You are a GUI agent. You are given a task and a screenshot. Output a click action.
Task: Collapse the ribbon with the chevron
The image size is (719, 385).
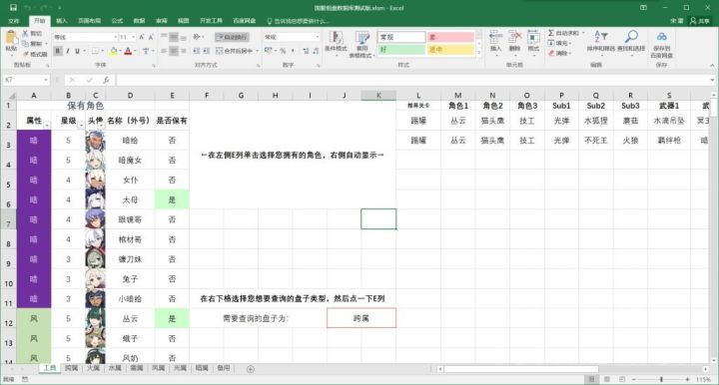[x=712, y=66]
